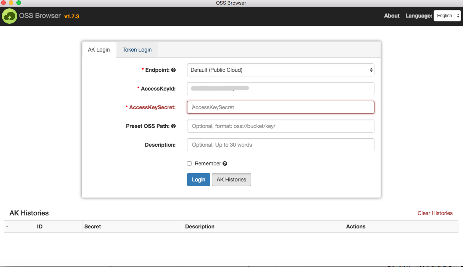Viewport: 463px width, 267px height.
Task: Click the OSS Browser cloud logo icon
Action: point(10,16)
